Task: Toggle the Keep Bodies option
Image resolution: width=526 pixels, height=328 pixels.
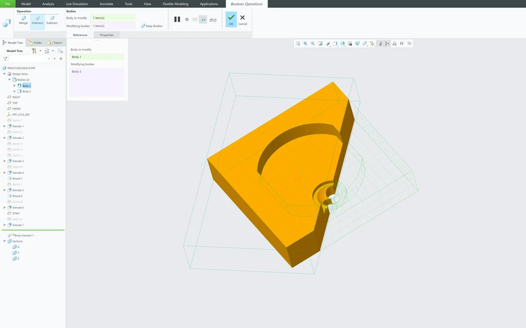Action: click(152, 26)
